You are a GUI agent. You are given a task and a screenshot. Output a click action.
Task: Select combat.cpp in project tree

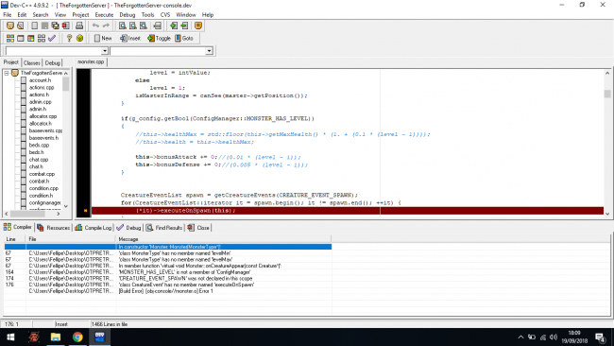tap(42, 174)
